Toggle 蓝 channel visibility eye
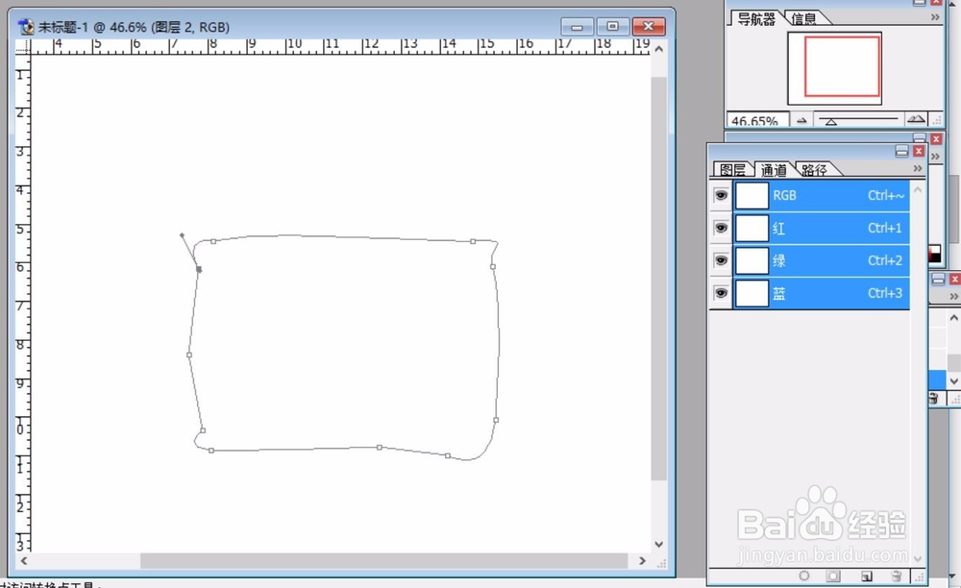Image resolution: width=961 pixels, height=588 pixels. (x=721, y=293)
